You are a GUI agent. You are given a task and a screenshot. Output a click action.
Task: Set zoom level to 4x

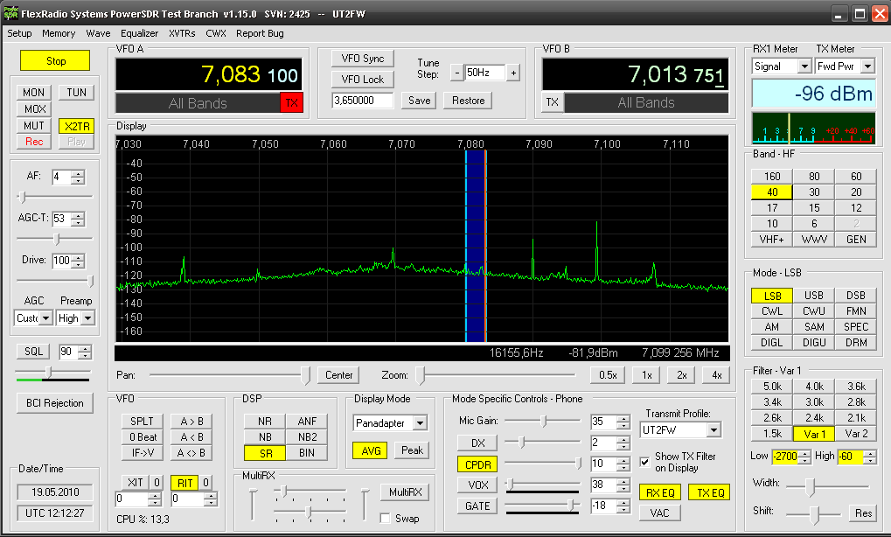tap(716, 375)
